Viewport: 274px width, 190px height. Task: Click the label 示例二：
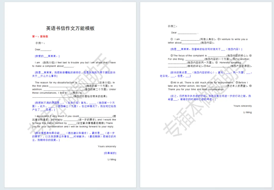(173, 26)
